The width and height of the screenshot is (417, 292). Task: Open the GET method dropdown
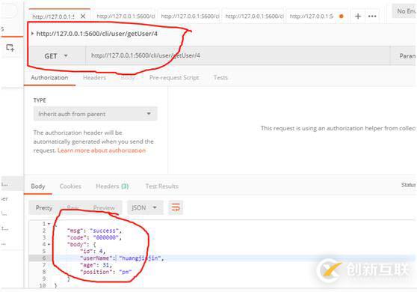[x=57, y=56]
